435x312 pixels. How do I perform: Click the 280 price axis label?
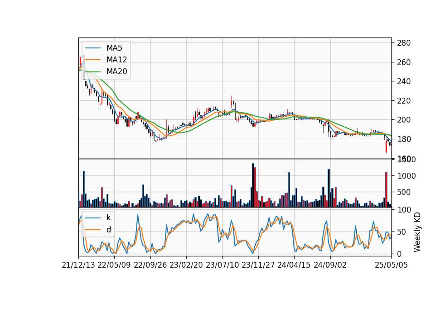[404, 43]
